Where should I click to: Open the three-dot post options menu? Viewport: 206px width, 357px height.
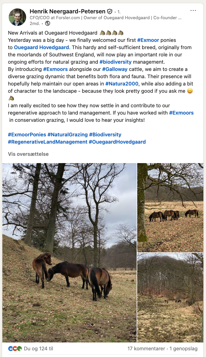pyautogui.click(x=193, y=10)
